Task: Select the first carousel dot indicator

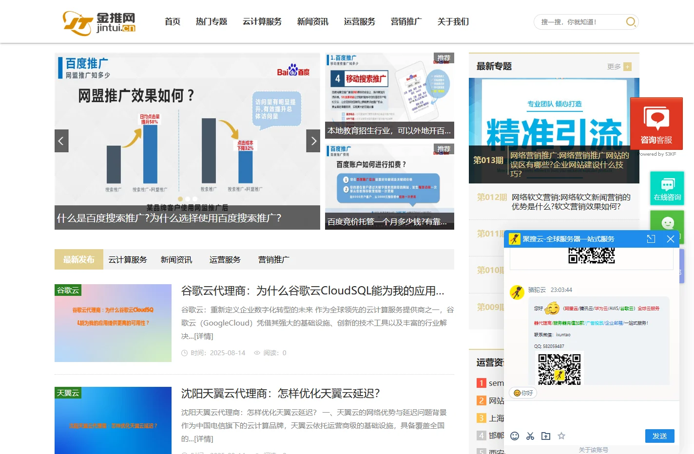Action: [180, 199]
